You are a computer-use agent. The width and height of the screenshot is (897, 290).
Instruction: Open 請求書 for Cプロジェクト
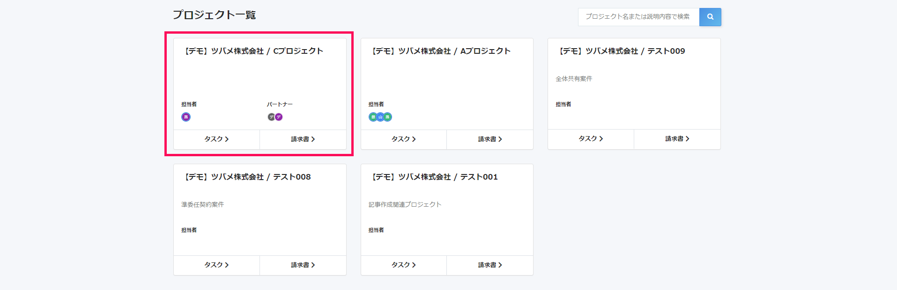click(303, 139)
